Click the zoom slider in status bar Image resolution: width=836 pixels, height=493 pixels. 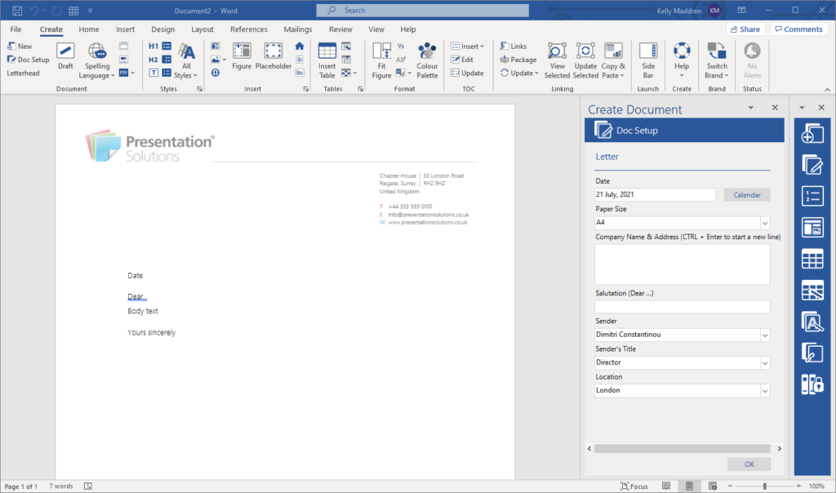click(765, 486)
